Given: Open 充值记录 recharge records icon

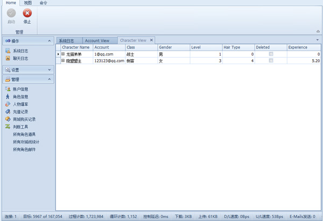Looking at the screenshot, I should tap(8, 112).
